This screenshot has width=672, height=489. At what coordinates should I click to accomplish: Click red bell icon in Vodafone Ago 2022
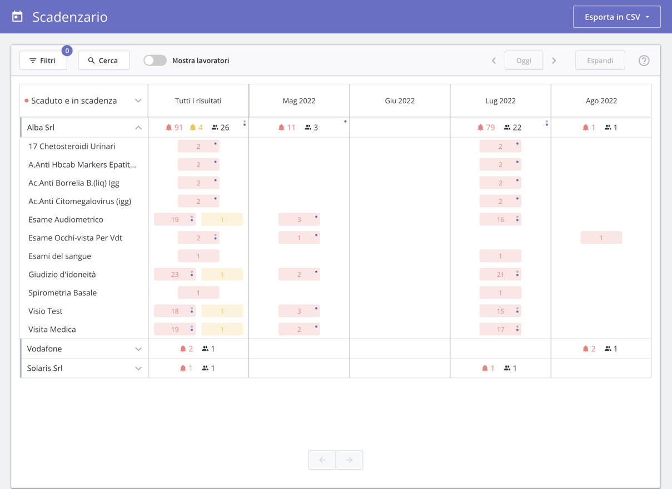(585, 349)
